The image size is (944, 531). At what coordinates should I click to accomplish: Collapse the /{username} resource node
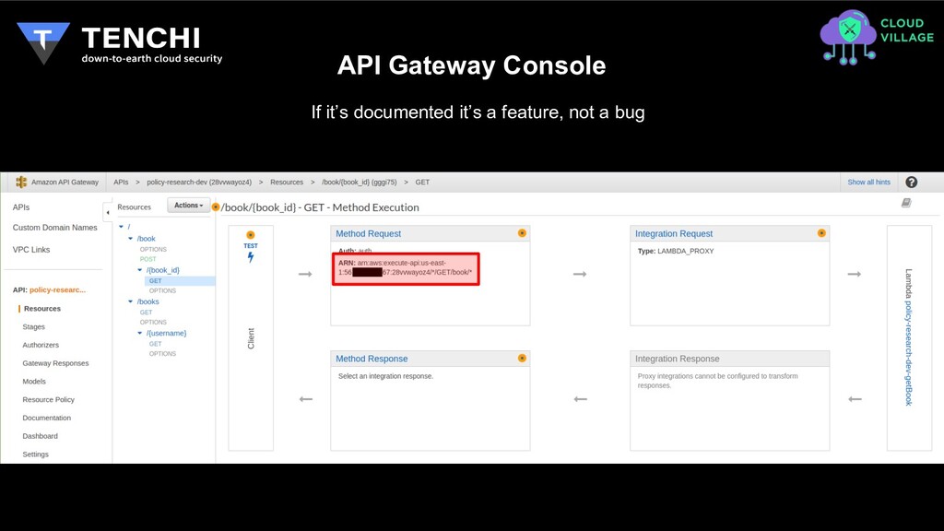click(140, 333)
